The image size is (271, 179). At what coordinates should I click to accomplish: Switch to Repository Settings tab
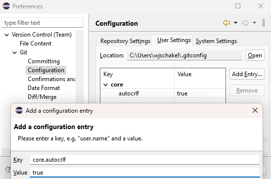(x=125, y=41)
